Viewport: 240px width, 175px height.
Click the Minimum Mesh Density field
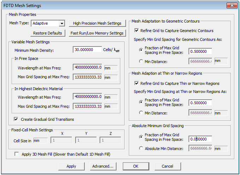[87, 50]
